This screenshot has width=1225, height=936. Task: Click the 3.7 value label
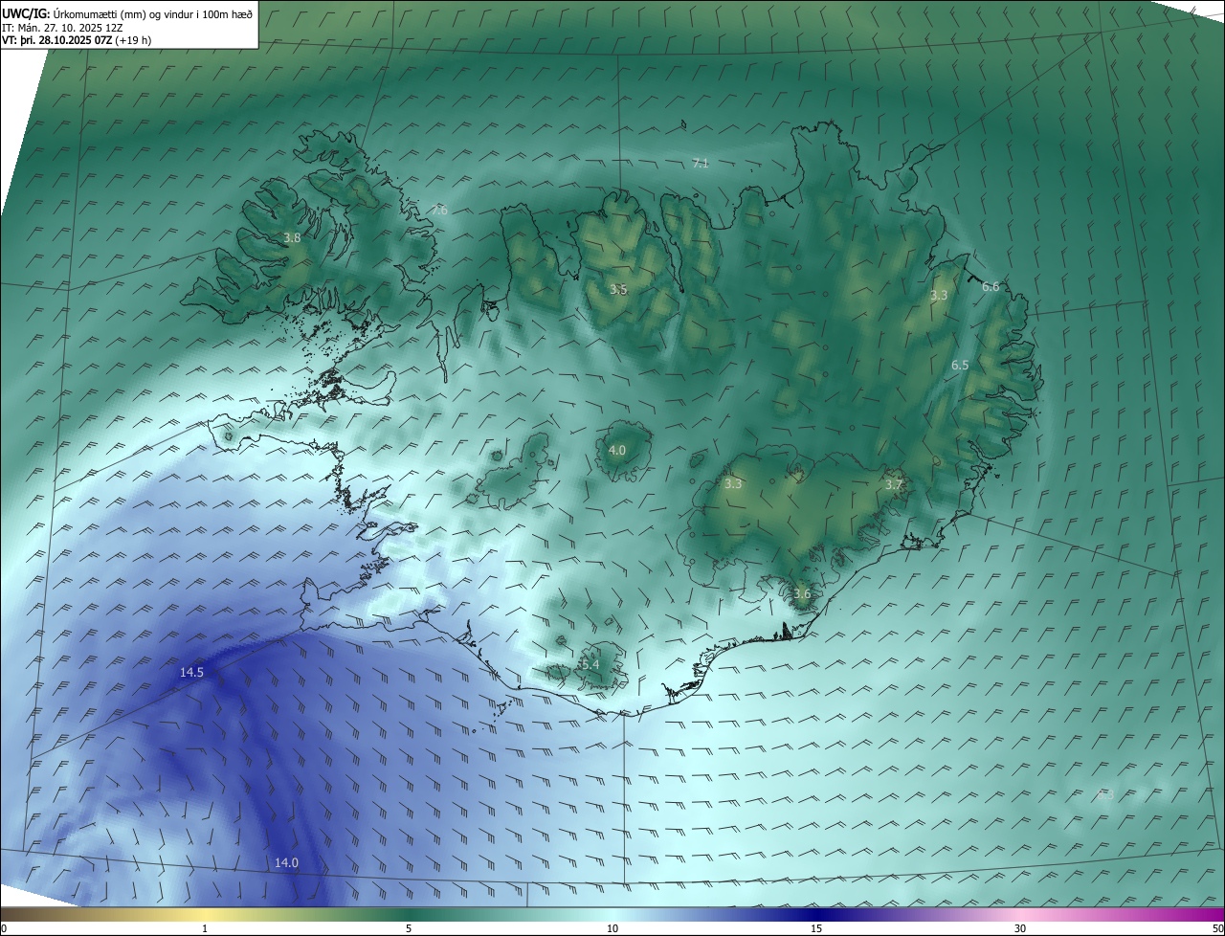tap(894, 485)
